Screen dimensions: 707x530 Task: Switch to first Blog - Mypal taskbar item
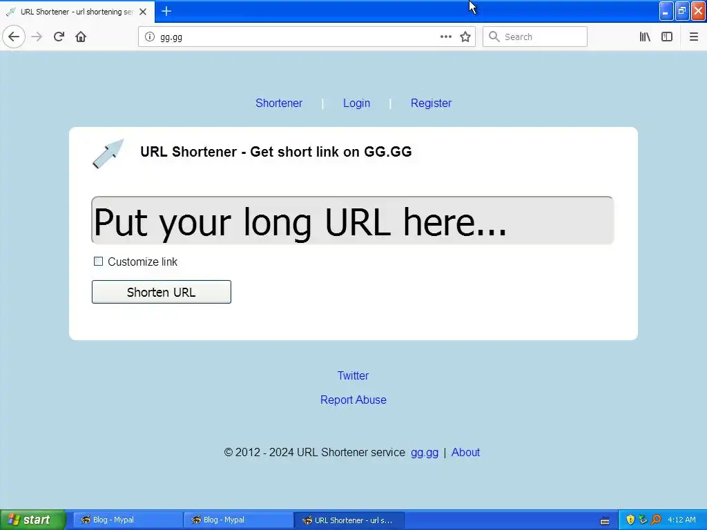click(x=128, y=520)
